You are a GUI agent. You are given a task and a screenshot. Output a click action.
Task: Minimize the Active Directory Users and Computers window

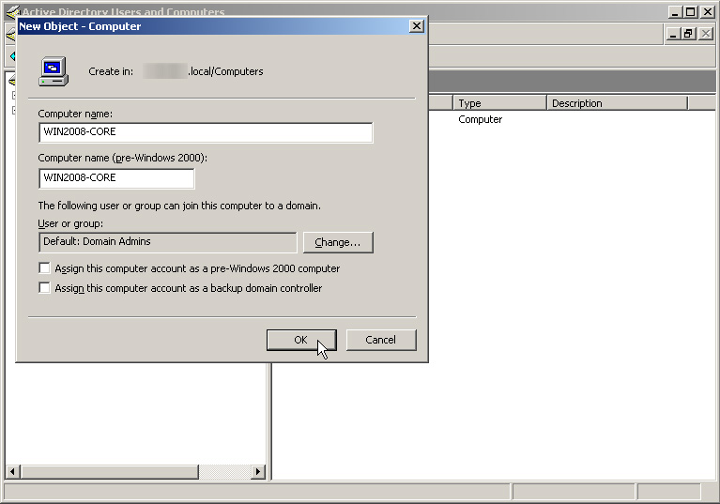675,12
